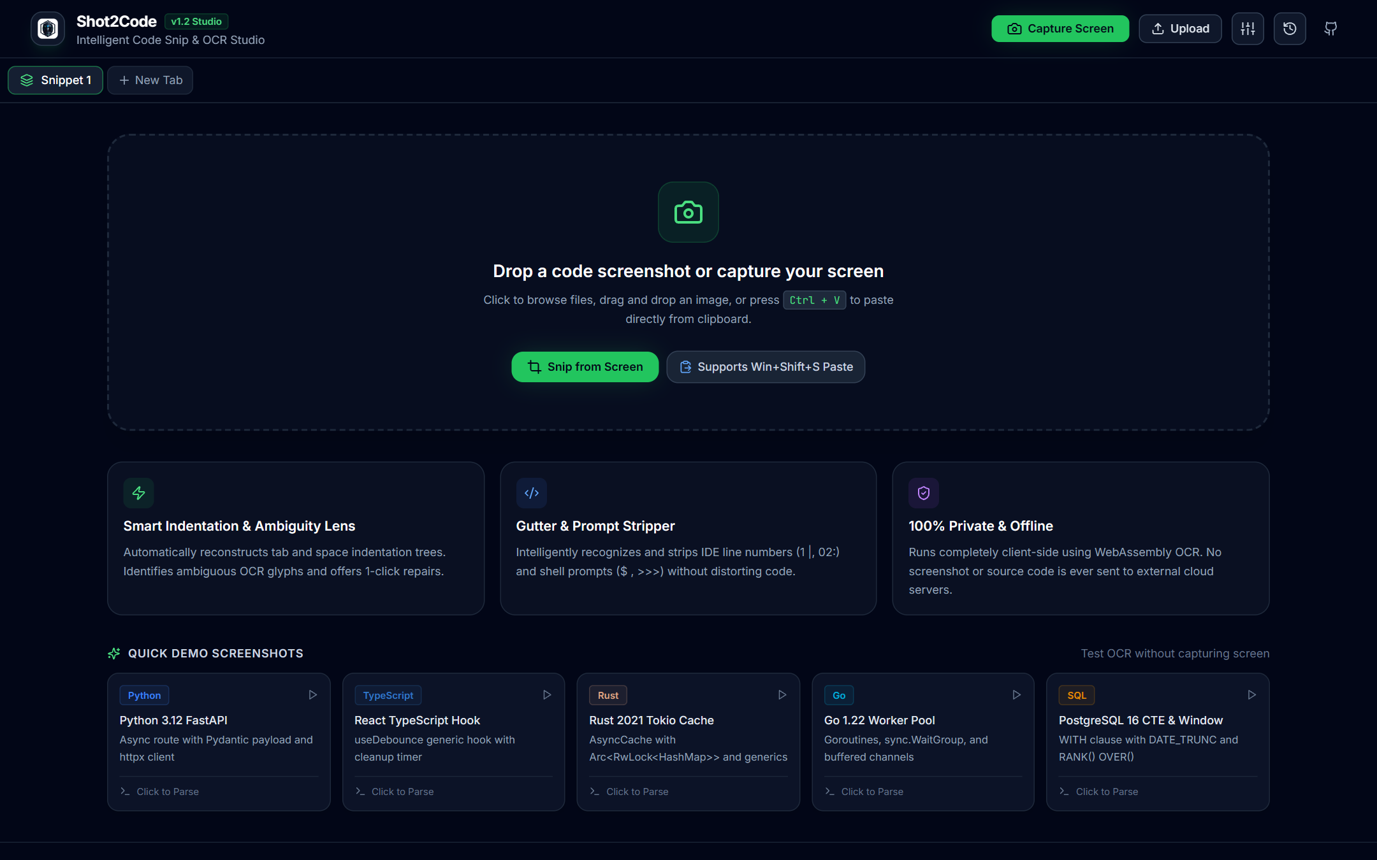Image resolution: width=1377 pixels, height=860 pixels.
Task: Select the Snippet 1 tab
Action: tap(55, 80)
